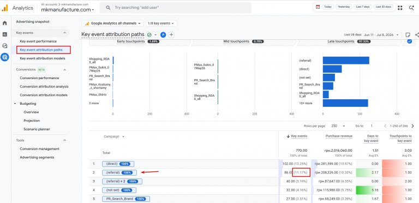Collapse the Key events section
Viewport: 419px width, 203px height.
[x=65, y=33]
